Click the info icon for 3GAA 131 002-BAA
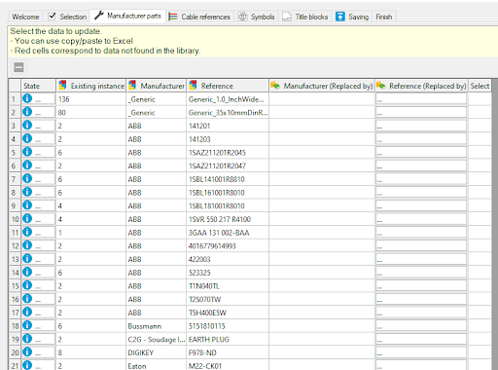This screenshot has width=498, height=370. (27, 232)
